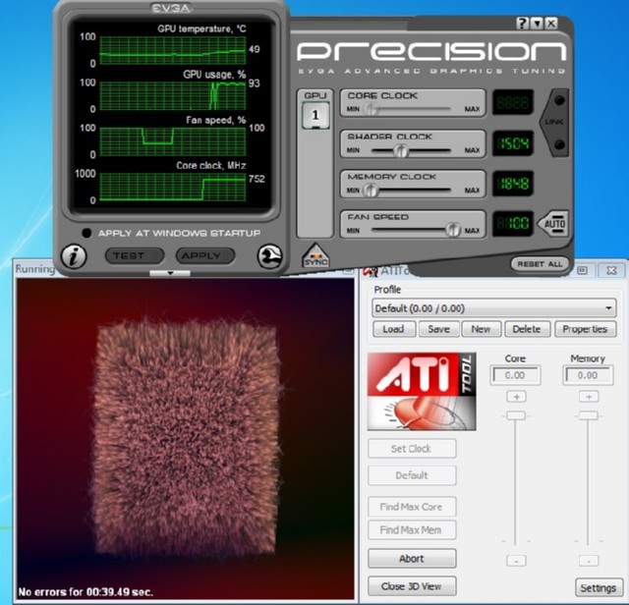Viewport: 629px width, 605px height.
Task: Open the EVGA Precision info button
Action: [x=74, y=256]
